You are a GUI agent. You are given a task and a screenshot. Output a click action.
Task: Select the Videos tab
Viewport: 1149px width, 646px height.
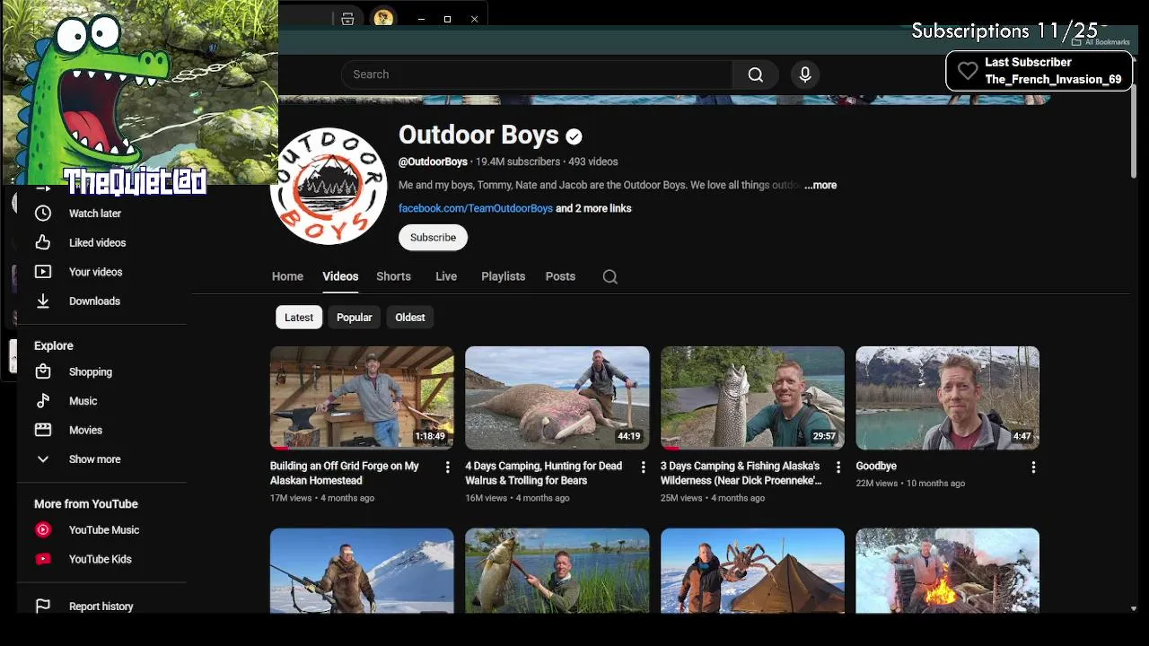point(340,276)
